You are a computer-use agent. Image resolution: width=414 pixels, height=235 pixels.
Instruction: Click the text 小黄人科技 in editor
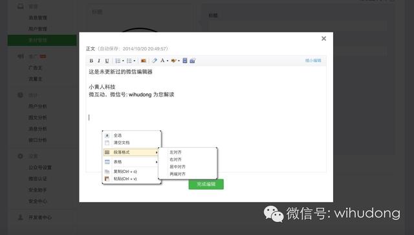click(102, 87)
